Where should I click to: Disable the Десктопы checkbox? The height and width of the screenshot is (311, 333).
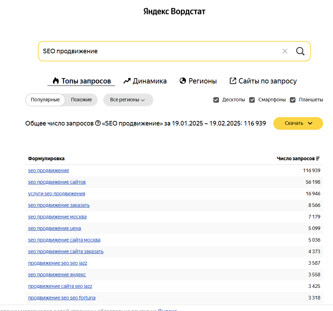coord(216,100)
